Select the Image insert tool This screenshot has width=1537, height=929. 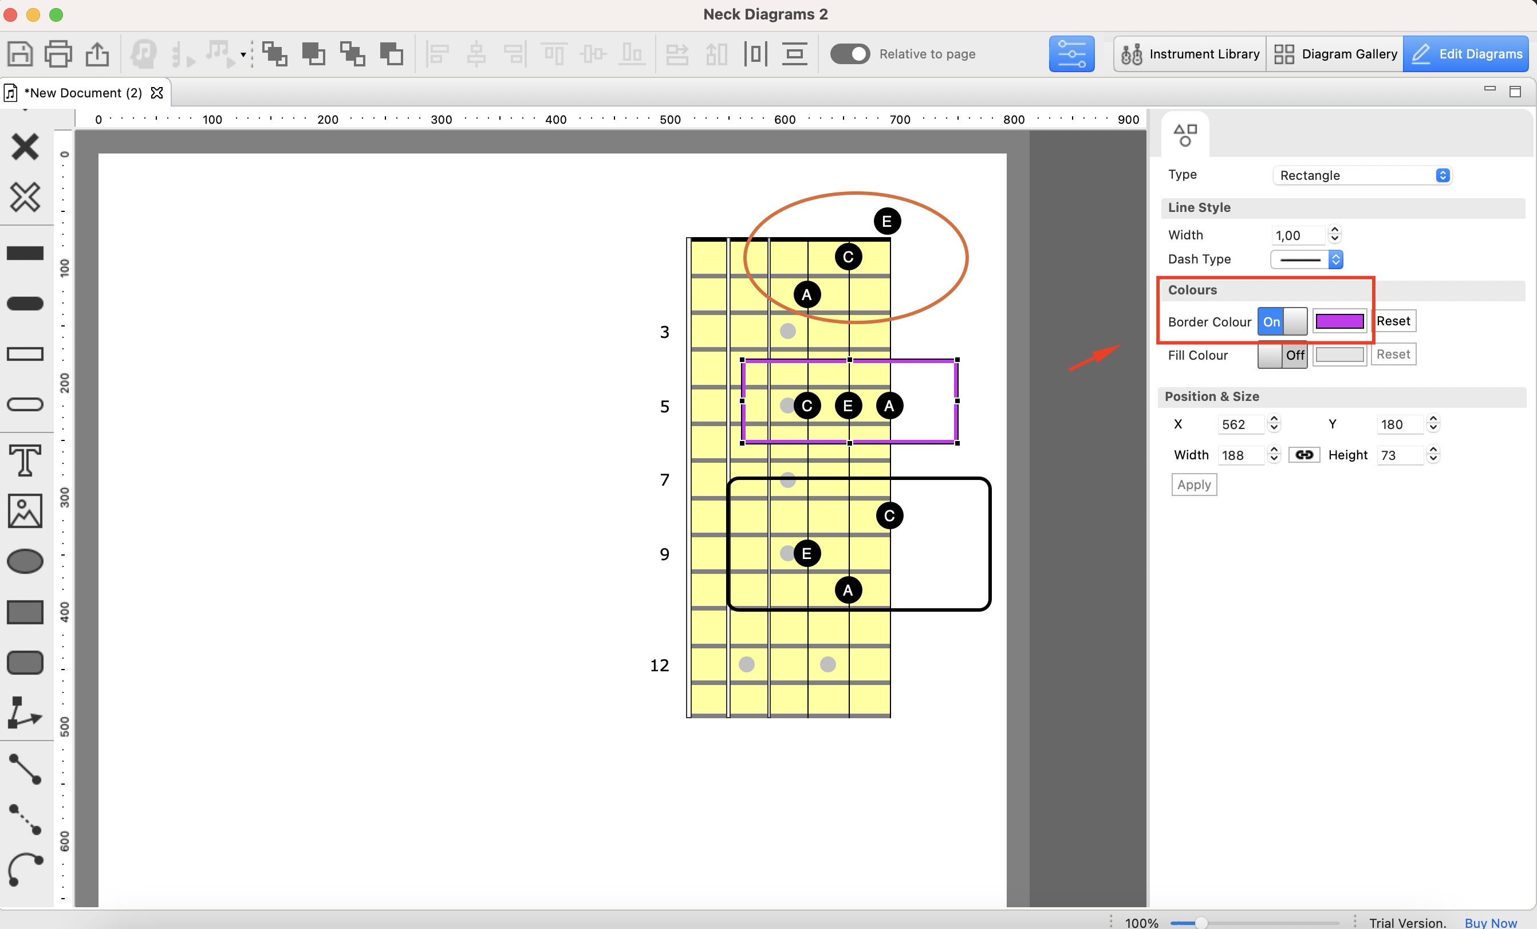(25, 511)
